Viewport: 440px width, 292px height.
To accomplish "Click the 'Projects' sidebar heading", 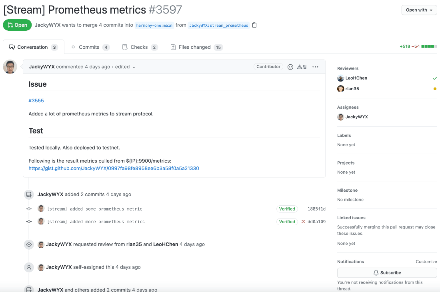I will click(x=346, y=163).
